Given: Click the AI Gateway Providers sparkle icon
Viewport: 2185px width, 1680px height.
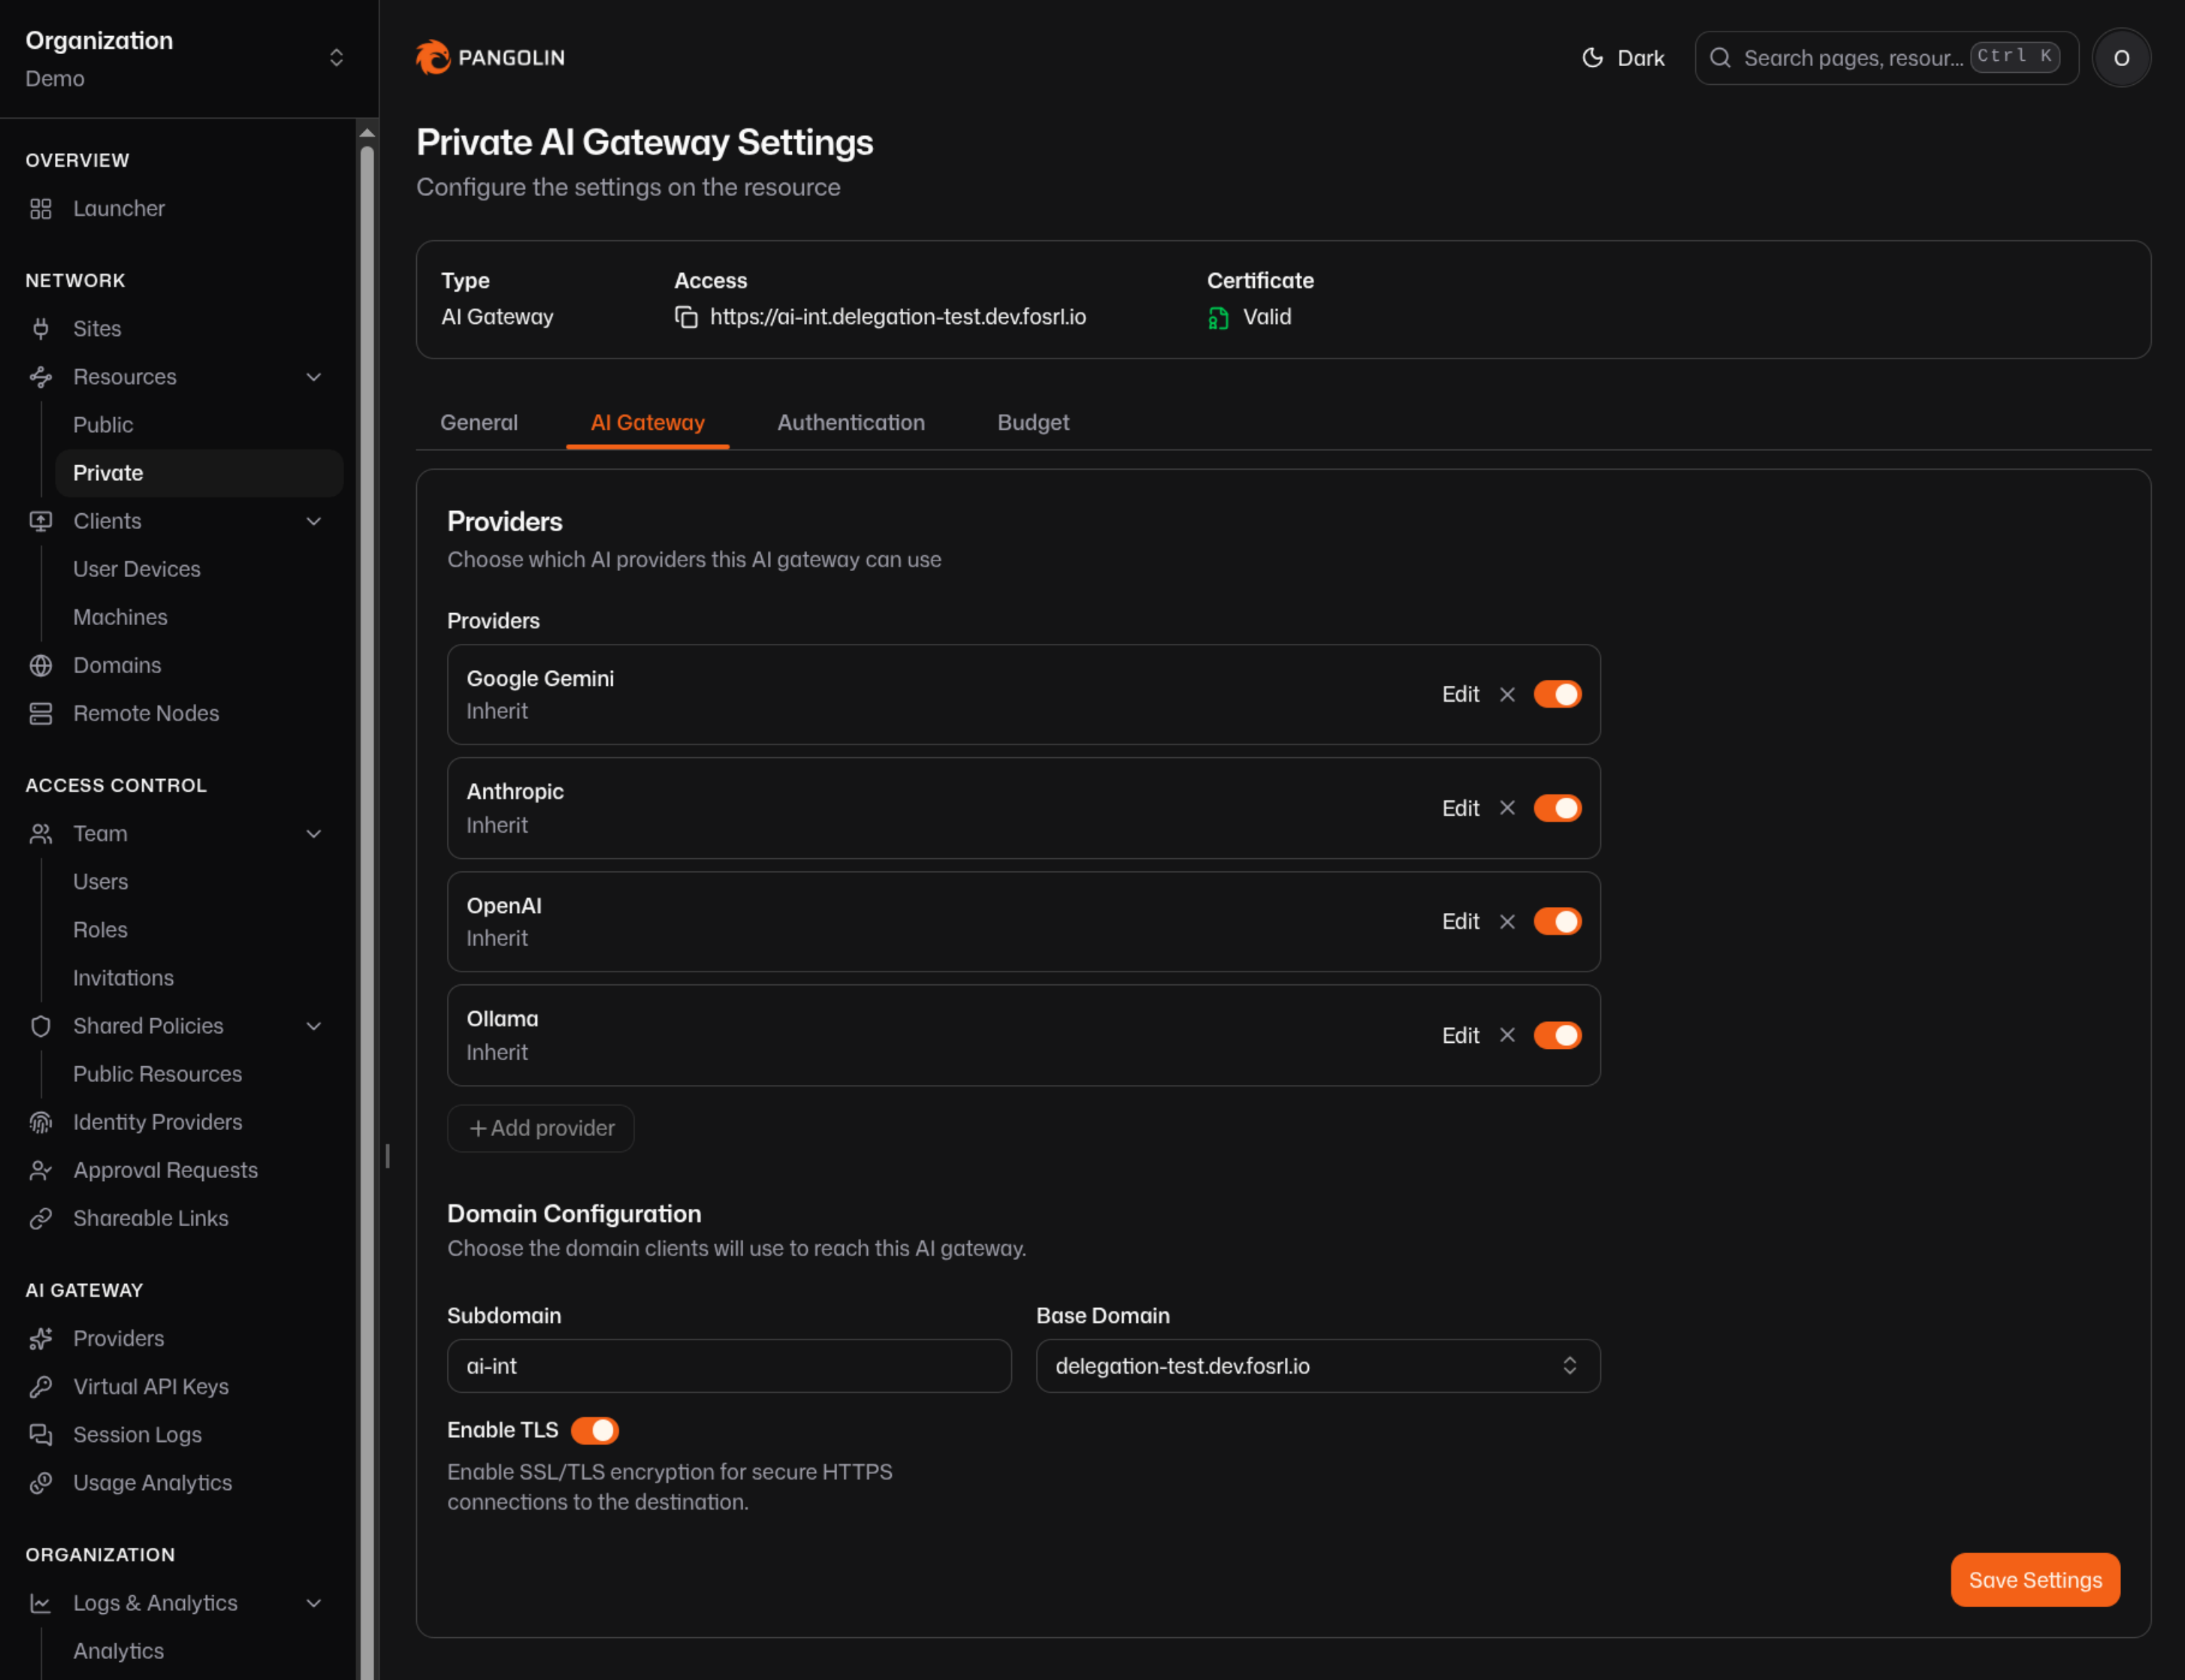Looking at the screenshot, I should pyautogui.click(x=40, y=1338).
